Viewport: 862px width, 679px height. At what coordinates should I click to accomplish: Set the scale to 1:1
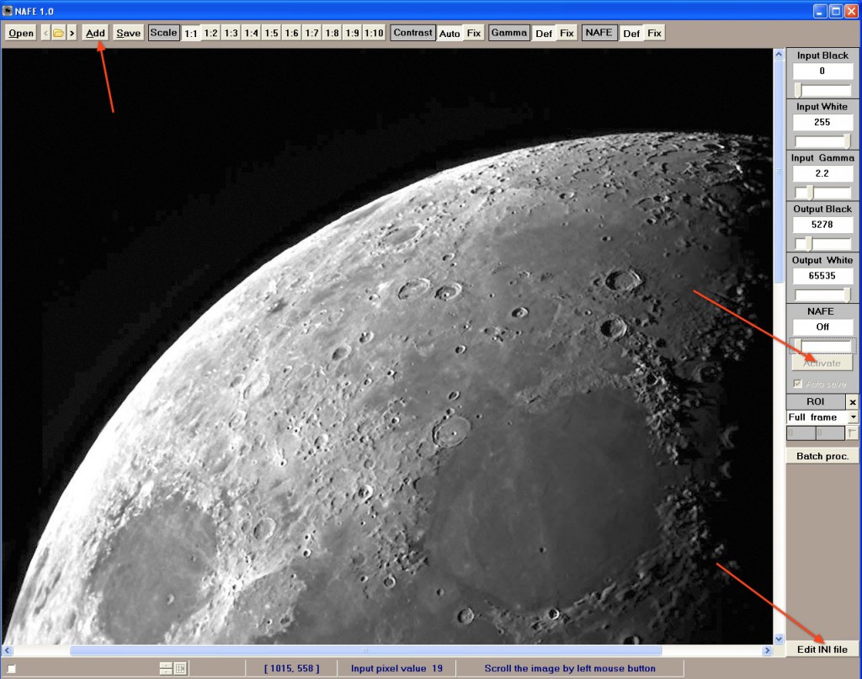coord(191,34)
